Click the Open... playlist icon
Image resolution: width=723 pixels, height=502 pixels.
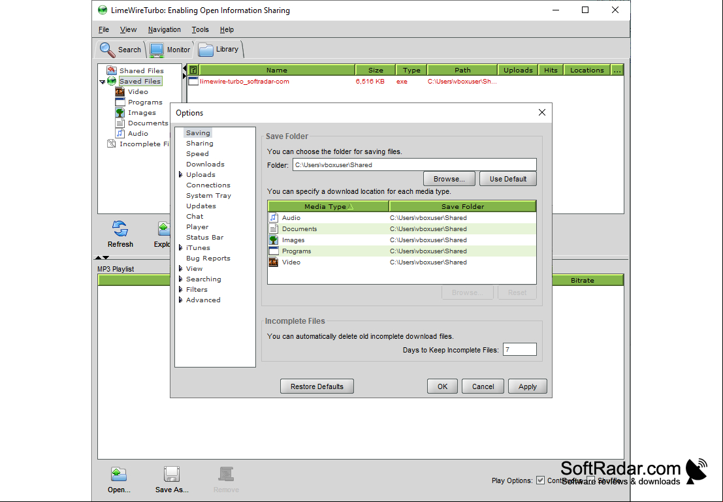[119, 474]
